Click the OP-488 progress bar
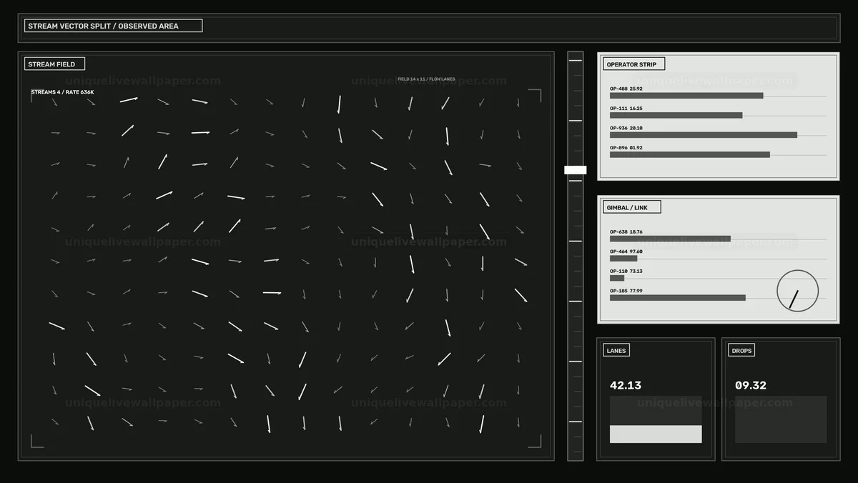This screenshot has height=483, width=858. tap(686, 96)
